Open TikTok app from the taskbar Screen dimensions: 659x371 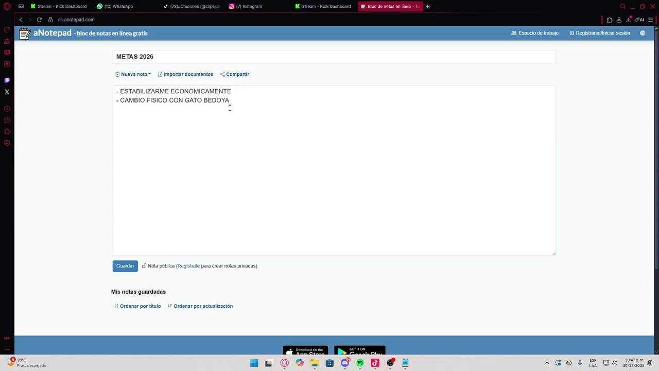[375, 363]
